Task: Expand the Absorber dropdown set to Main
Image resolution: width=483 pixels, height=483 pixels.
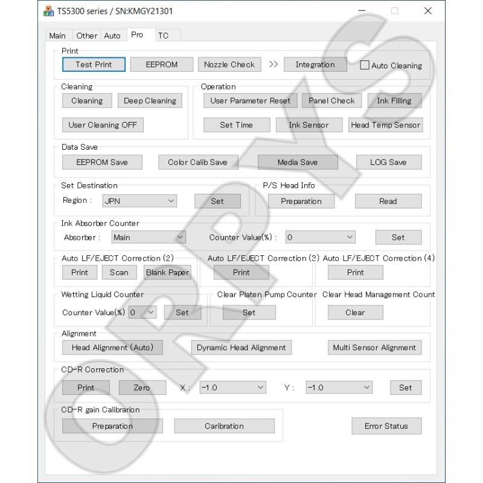Action: 148,237
